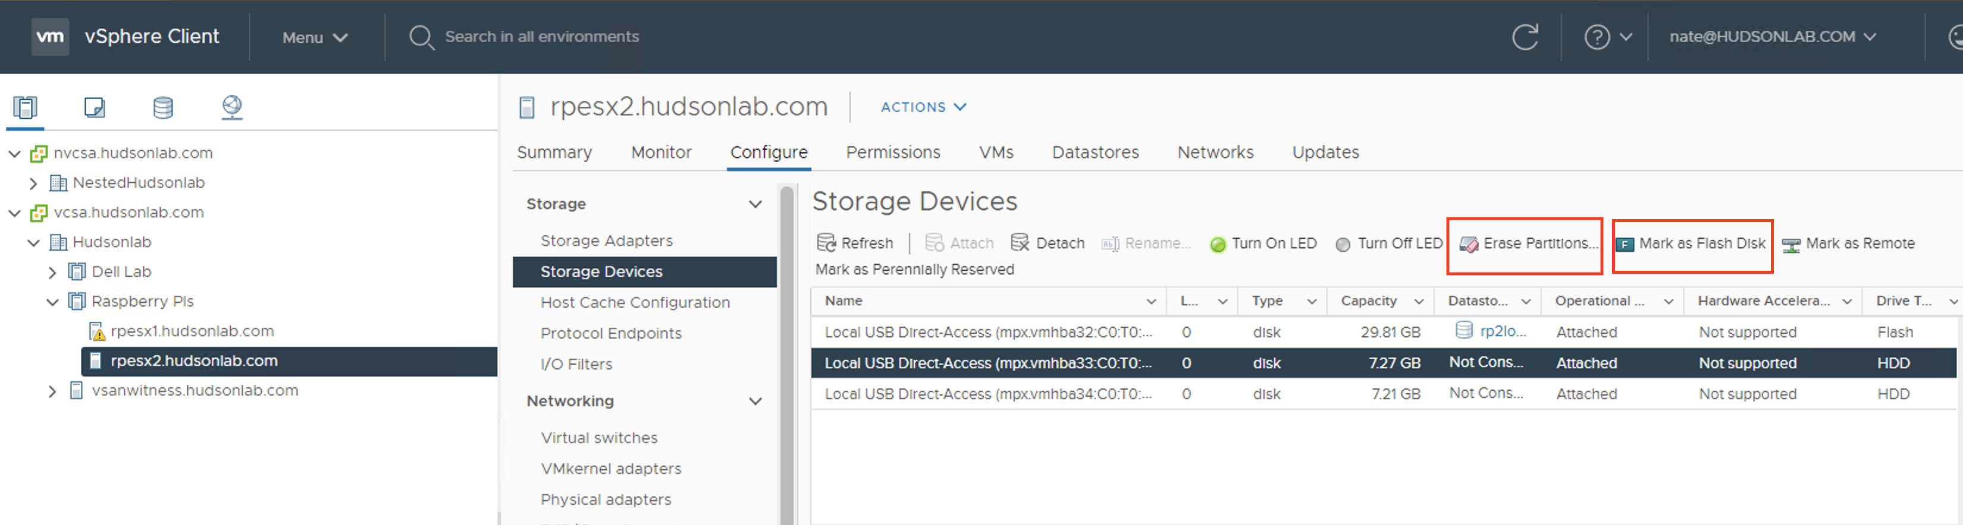This screenshot has width=1963, height=525.
Task: Click Erase Partitions toolbar button
Action: point(1528,243)
